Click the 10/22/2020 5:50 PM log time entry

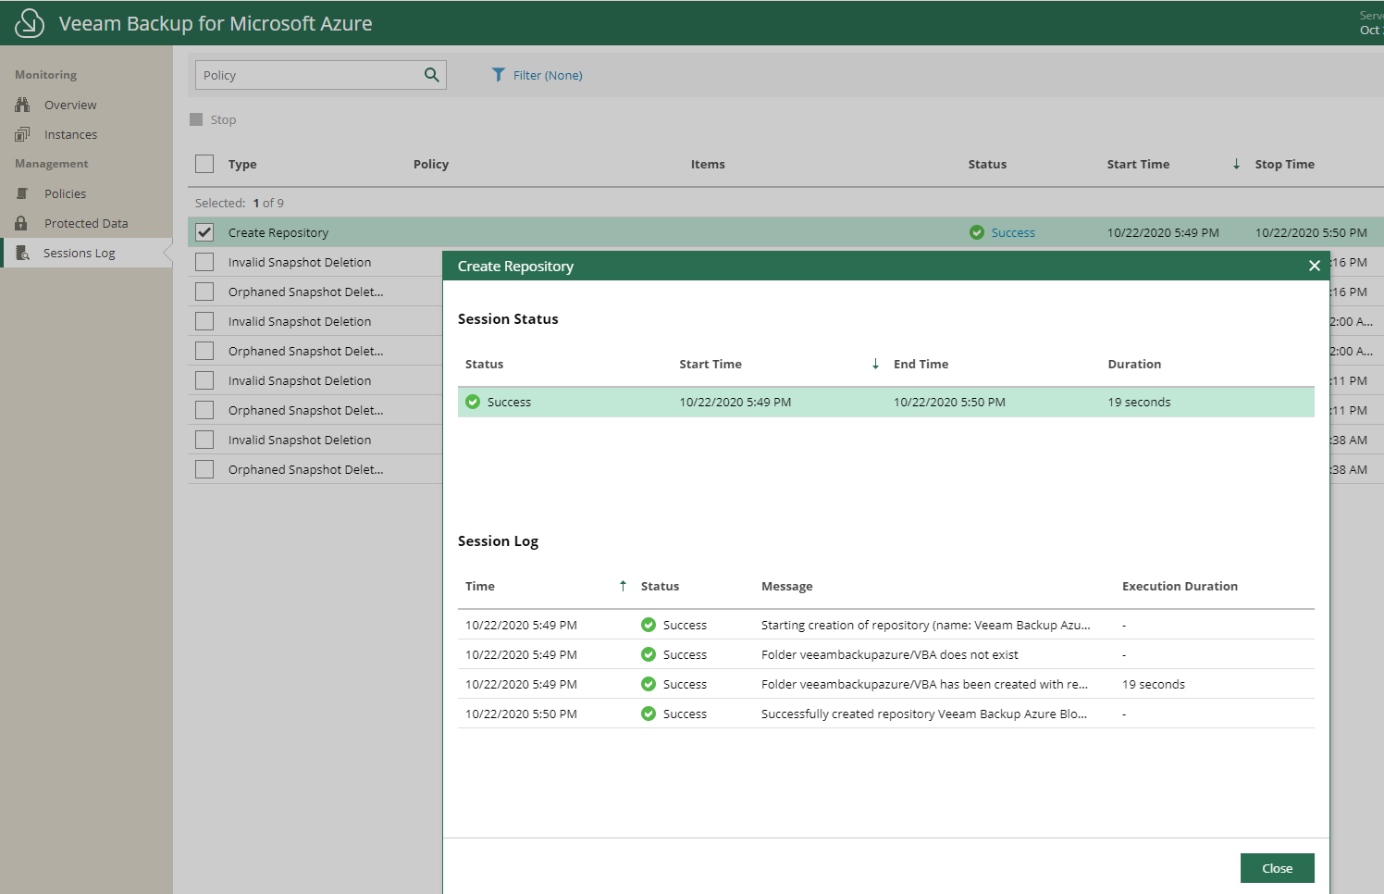[x=521, y=714]
